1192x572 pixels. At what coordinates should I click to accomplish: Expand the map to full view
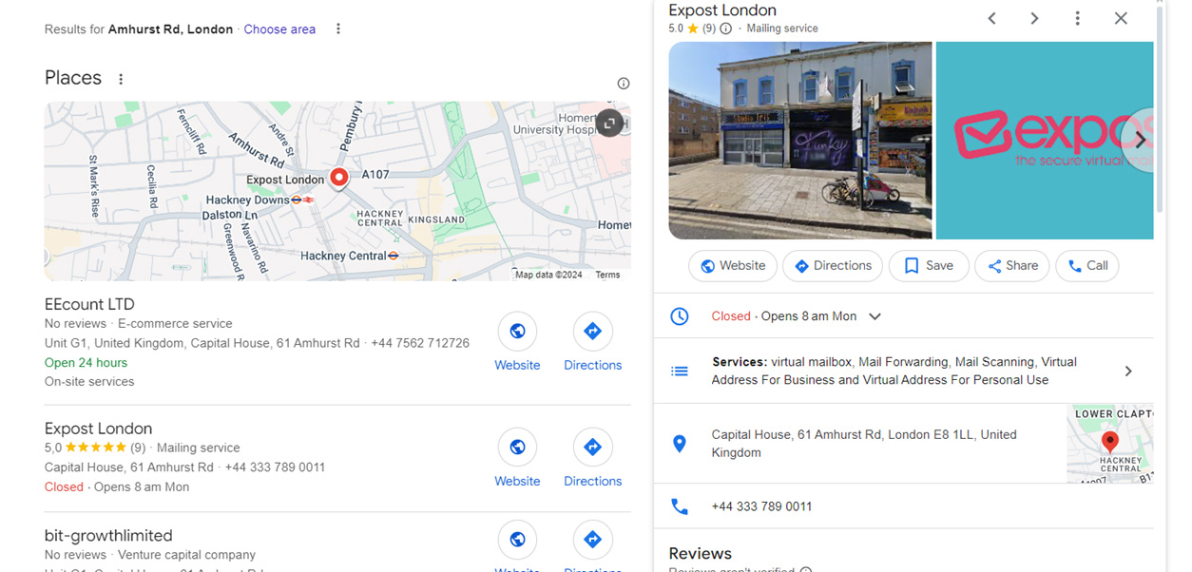pyautogui.click(x=609, y=123)
